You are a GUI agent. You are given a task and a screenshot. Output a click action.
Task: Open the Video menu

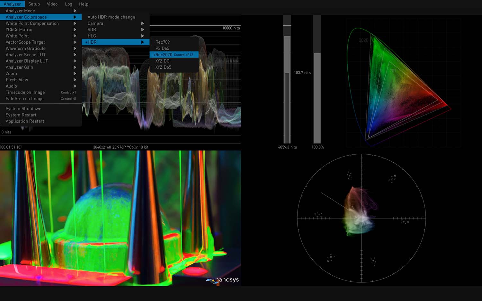click(52, 4)
